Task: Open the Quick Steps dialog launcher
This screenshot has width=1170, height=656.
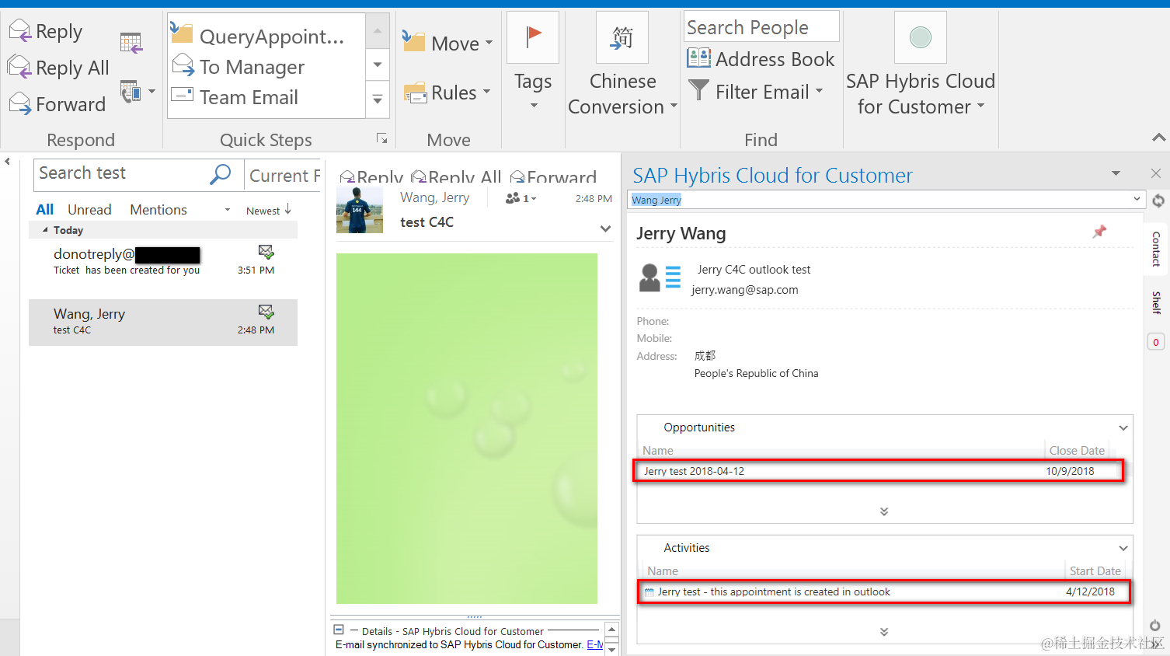Action: pos(381,138)
